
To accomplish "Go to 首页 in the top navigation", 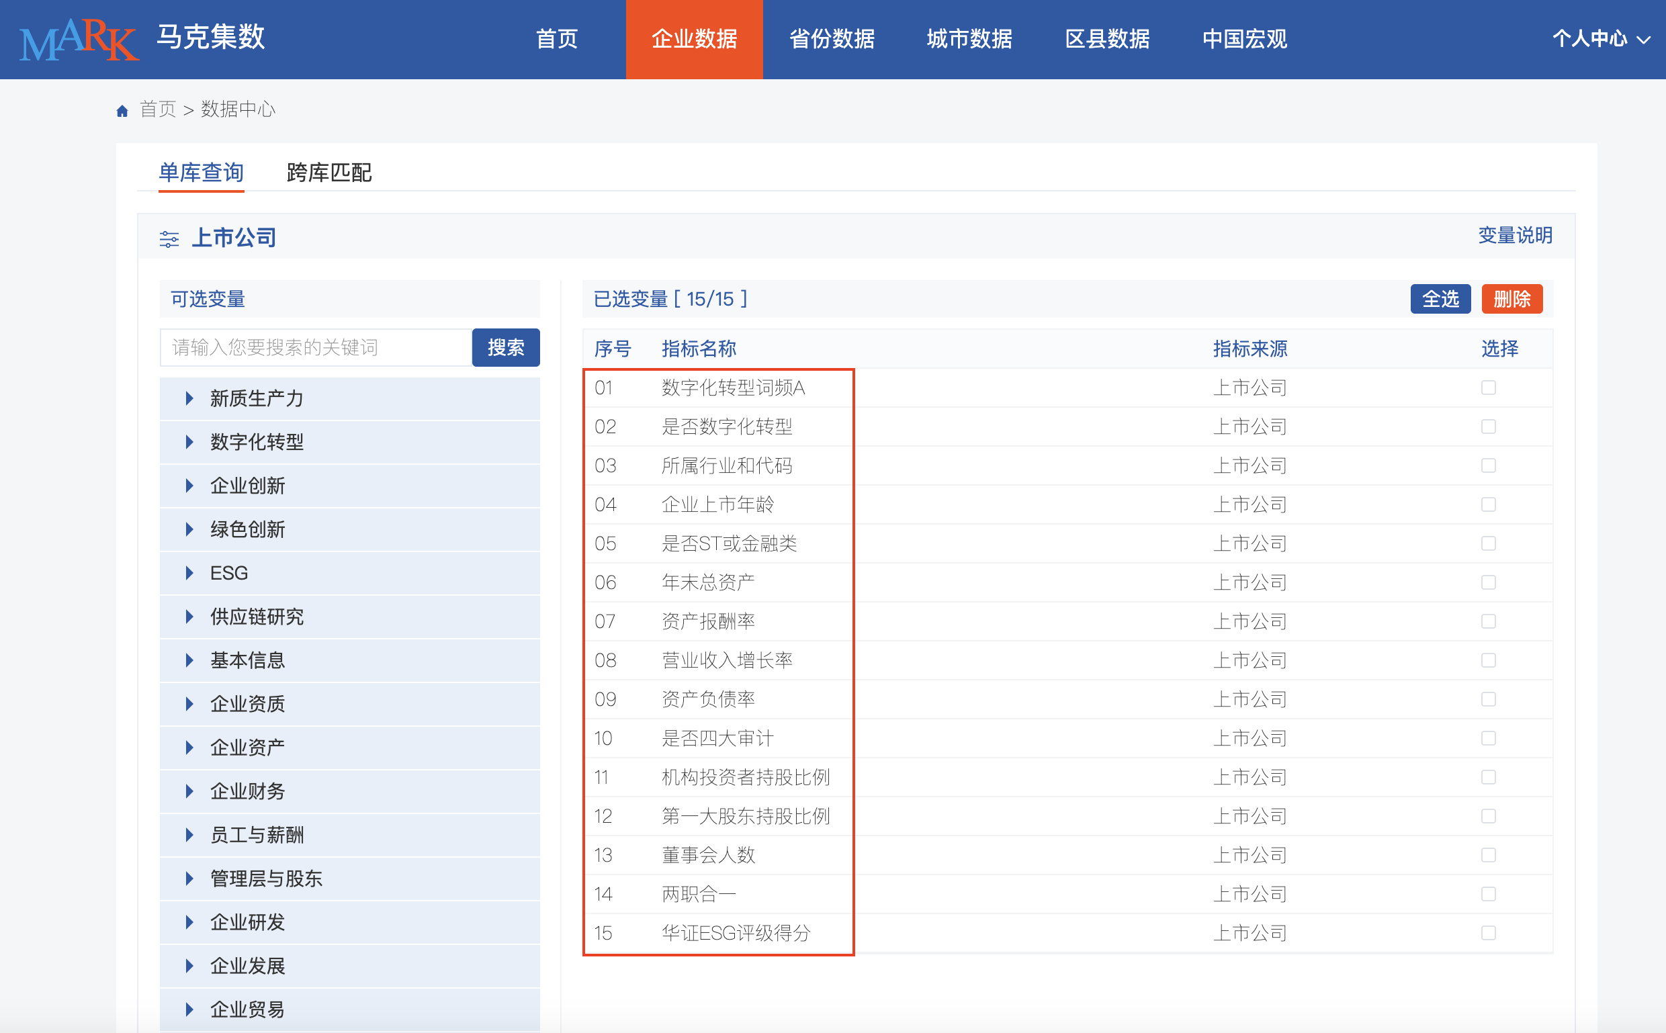I will pyautogui.click(x=557, y=39).
